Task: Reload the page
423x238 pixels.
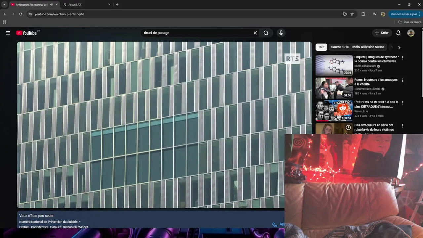Action: [20, 14]
